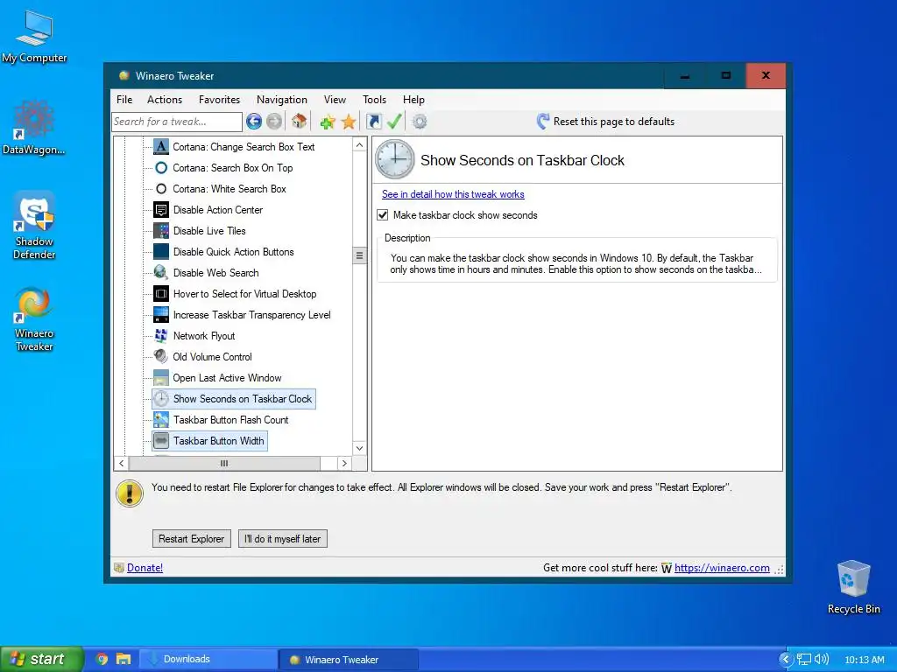Click the tree horizontal scroll left arrow
This screenshot has width=897, height=672.
(x=121, y=463)
